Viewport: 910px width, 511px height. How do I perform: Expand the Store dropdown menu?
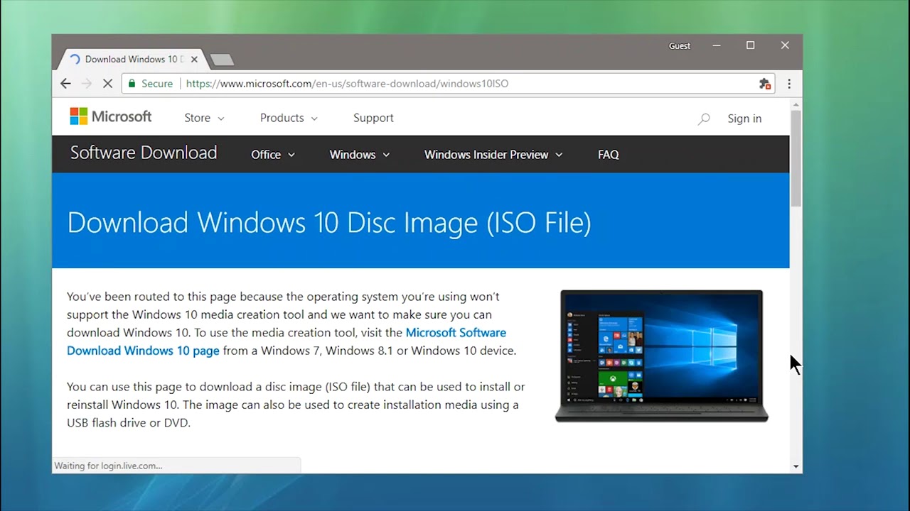point(204,119)
